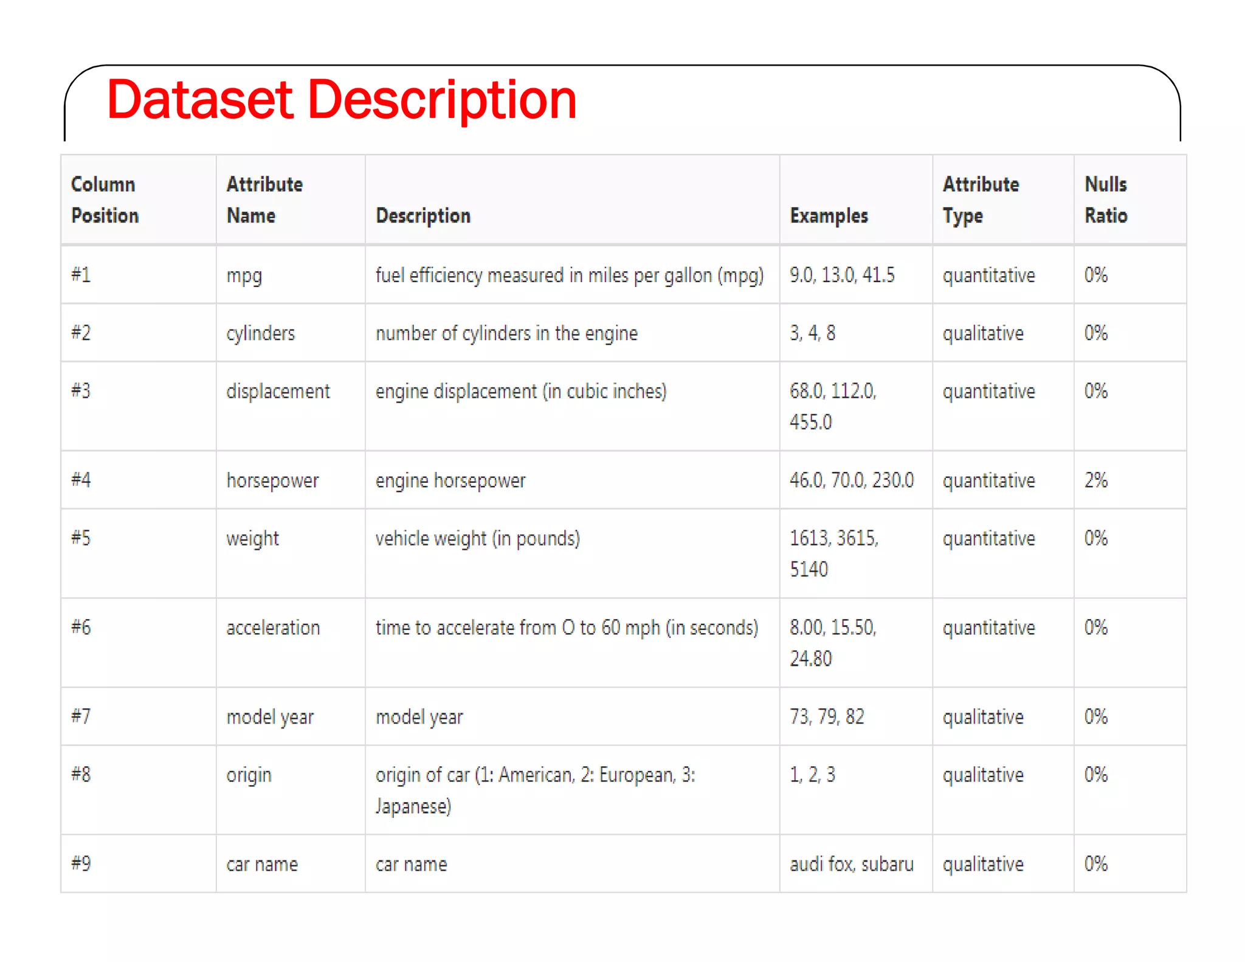1245x962 pixels.
Task: Click the '#8' column position cell
Action: point(139,790)
